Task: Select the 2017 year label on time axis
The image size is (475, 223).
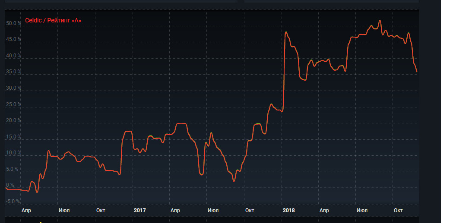Action: tap(139, 210)
